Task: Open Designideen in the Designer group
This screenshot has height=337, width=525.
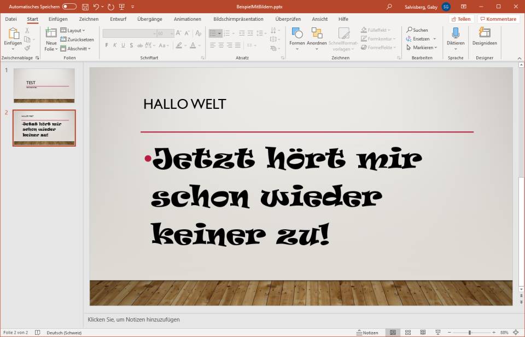Action: pos(485,36)
